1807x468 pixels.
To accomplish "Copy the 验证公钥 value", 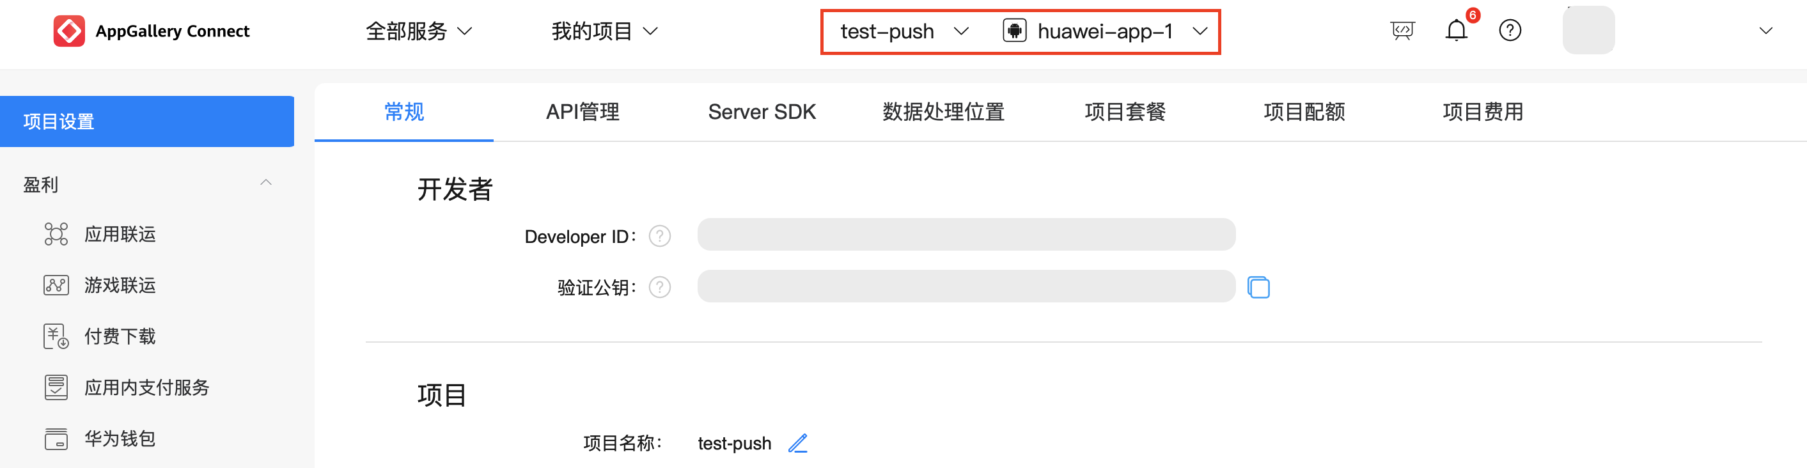I will 1258,288.
